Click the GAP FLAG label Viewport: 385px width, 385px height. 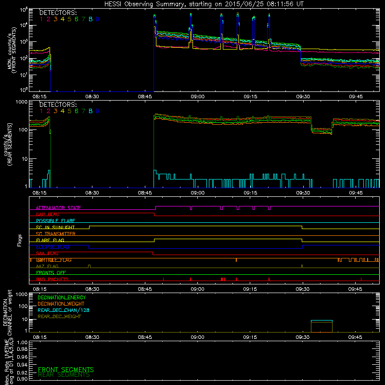pos(47,214)
